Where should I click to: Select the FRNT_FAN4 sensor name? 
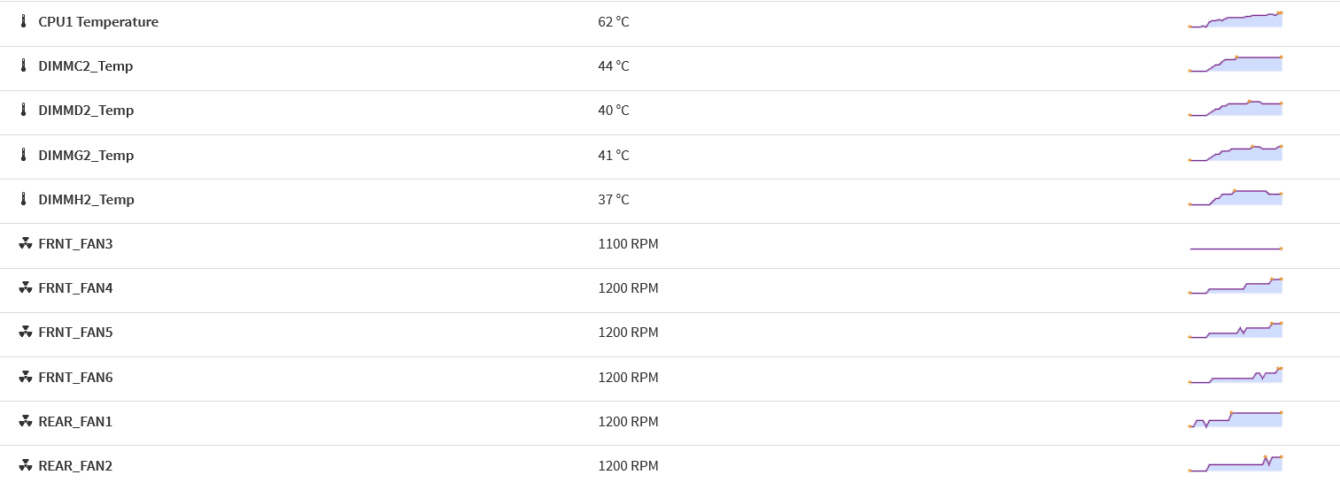(x=76, y=288)
